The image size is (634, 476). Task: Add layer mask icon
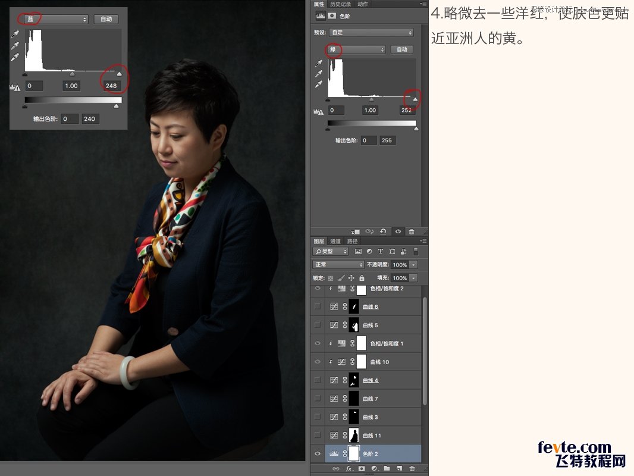(x=362, y=469)
